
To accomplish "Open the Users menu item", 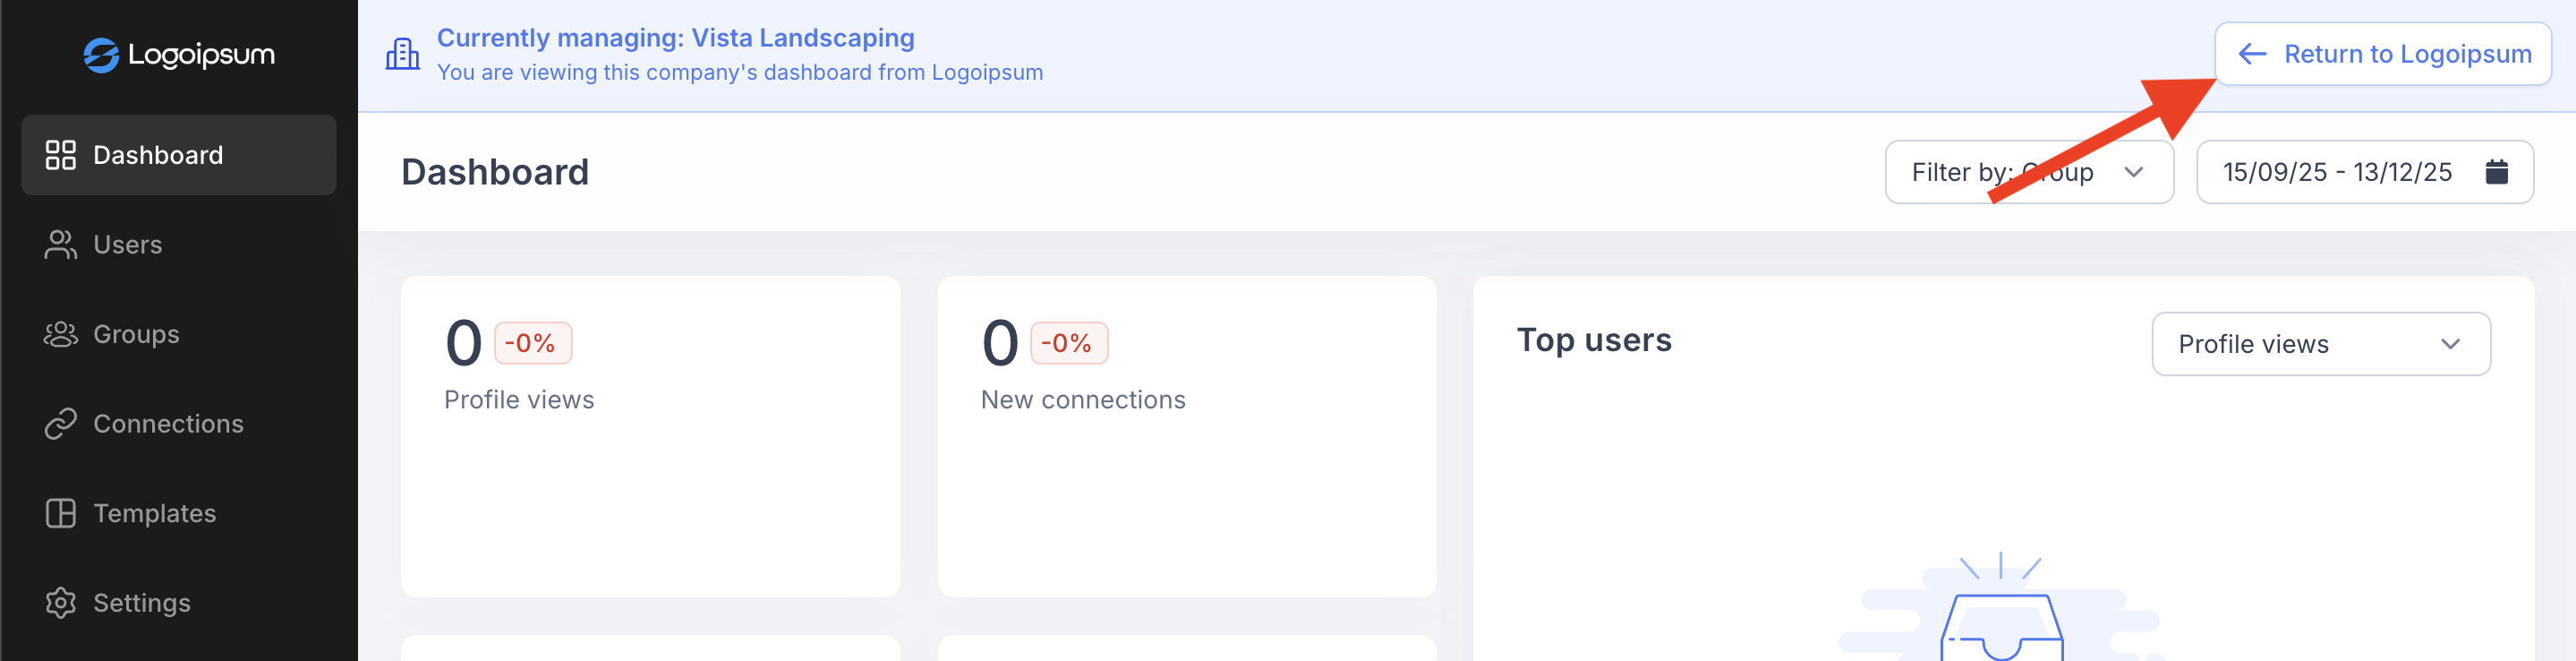I will click(x=127, y=245).
